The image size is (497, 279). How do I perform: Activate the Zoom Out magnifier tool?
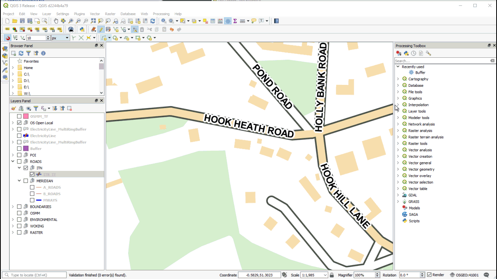(x=78, y=21)
